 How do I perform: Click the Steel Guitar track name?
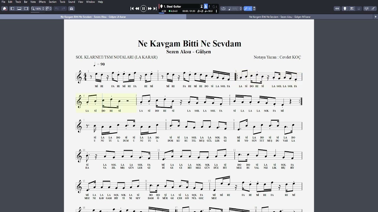172,6
